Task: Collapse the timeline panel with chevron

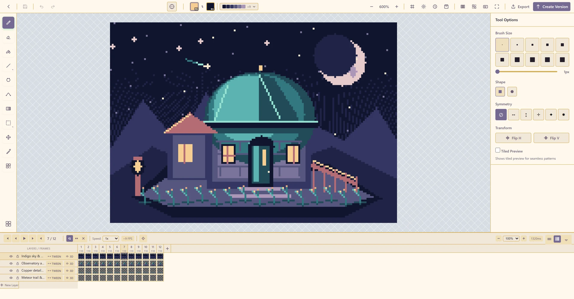Action: coord(566,240)
